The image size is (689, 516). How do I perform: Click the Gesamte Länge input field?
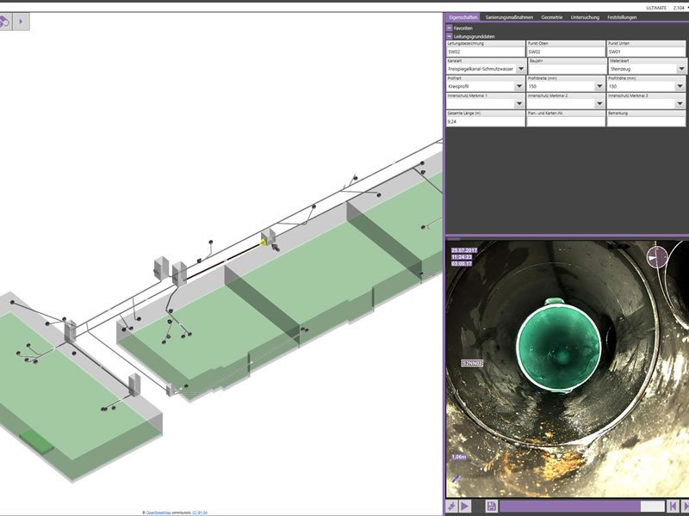(485, 122)
